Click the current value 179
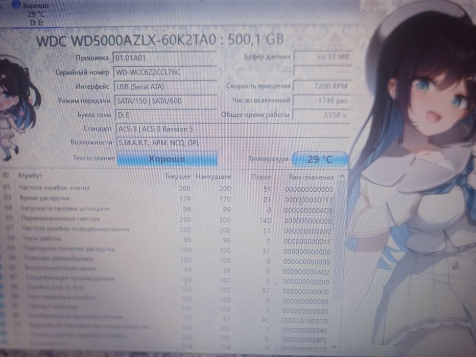This screenshot has height=357, width=476. click(x=185, y=199)
